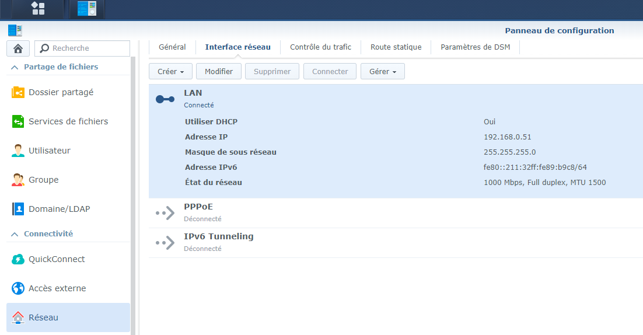Open the Route statique tab

[x=396, y=47]
